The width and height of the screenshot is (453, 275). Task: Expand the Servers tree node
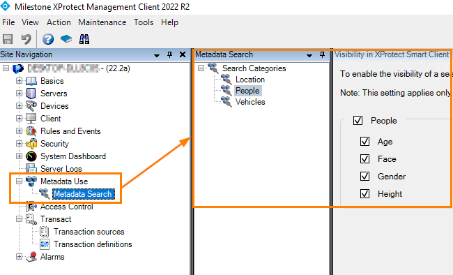click(19, 94)
